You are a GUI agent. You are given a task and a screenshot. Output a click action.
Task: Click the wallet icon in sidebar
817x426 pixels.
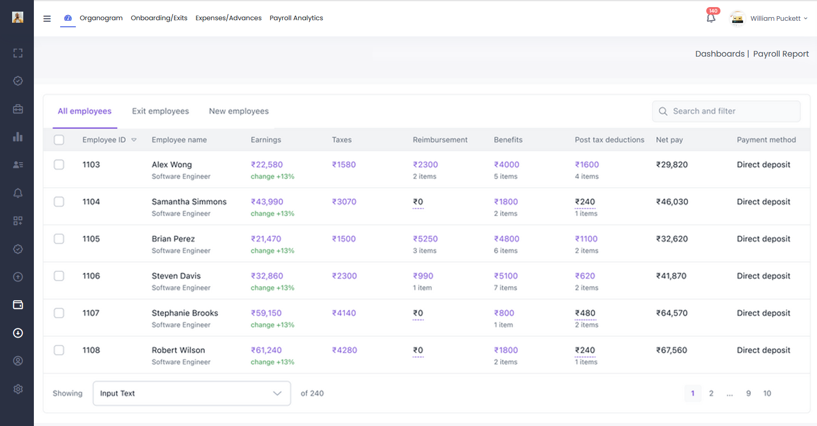(18, 305)
